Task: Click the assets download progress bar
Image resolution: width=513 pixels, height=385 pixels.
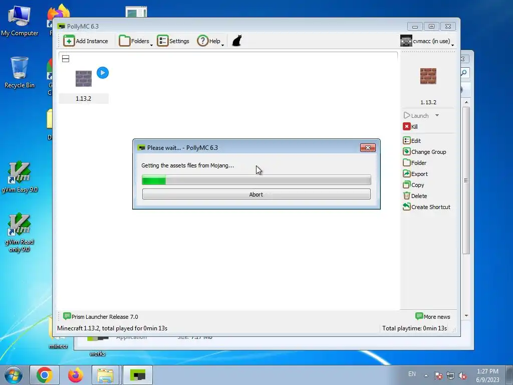Action: coord(256,180)
